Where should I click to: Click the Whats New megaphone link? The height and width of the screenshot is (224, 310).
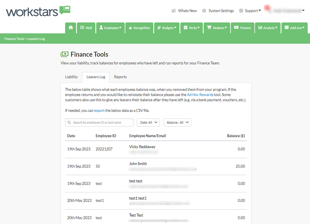tap(184, 11)
